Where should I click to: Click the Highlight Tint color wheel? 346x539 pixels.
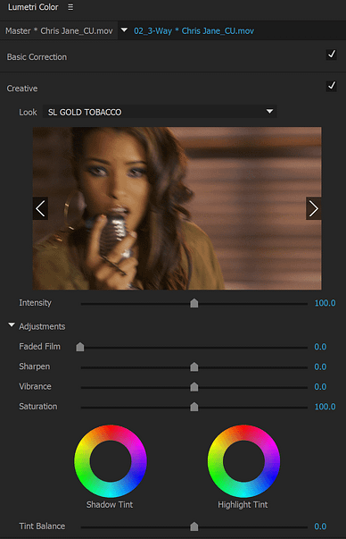coord(243,461)
